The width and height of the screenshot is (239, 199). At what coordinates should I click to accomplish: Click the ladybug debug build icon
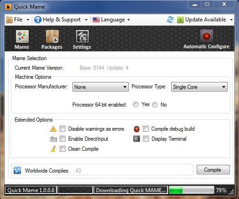click(x=137, y=129)
